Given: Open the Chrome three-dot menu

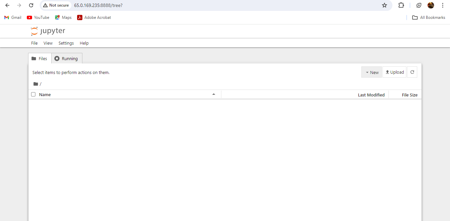Looking at the screenshot, I should click(442, 5).
